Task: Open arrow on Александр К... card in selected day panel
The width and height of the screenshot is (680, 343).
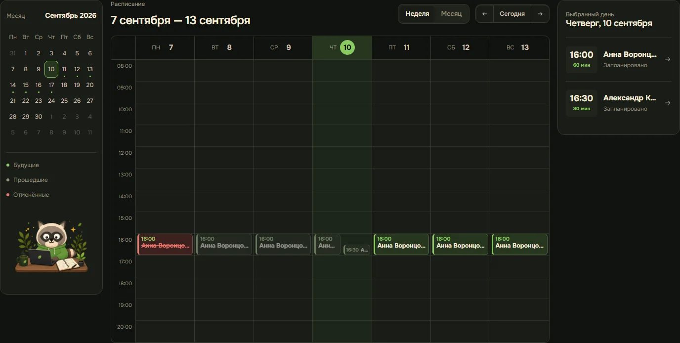Action: pyautogui.click(x=668, y=103)
